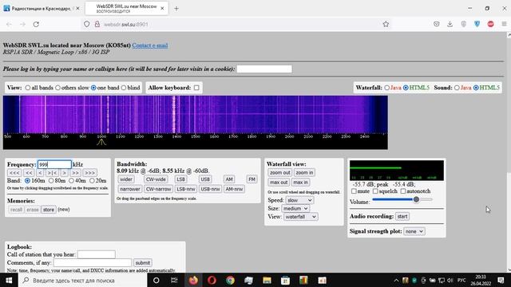Tick the mute checkbox
Image resolution: width=511 pixels, height=287 pixels.
point(354,191)
